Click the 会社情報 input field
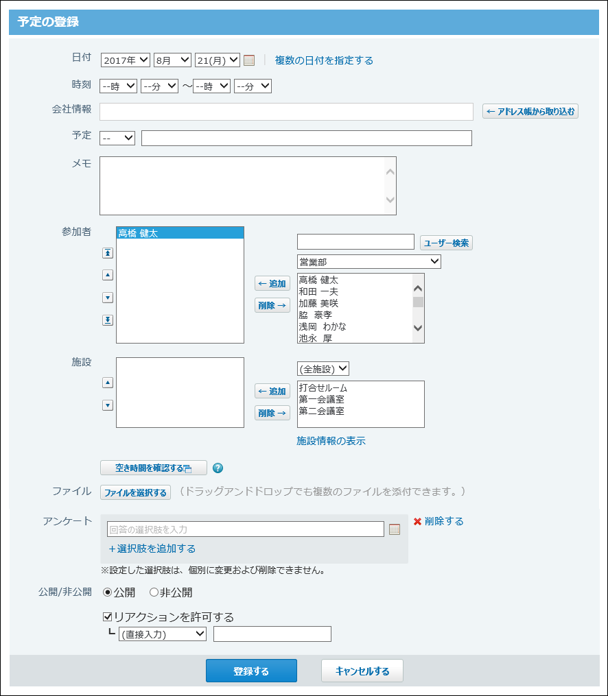Image resolution: width=608 pixels, height=696 pixels. click(x=286, y=111)
